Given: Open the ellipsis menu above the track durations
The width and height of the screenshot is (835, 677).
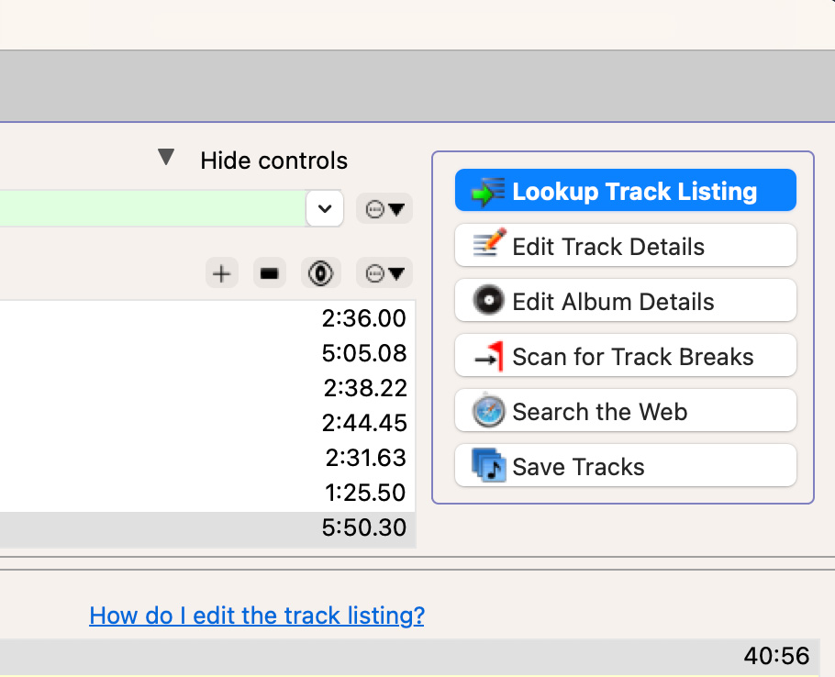Looking at the screenshot, I should (384, 272).
